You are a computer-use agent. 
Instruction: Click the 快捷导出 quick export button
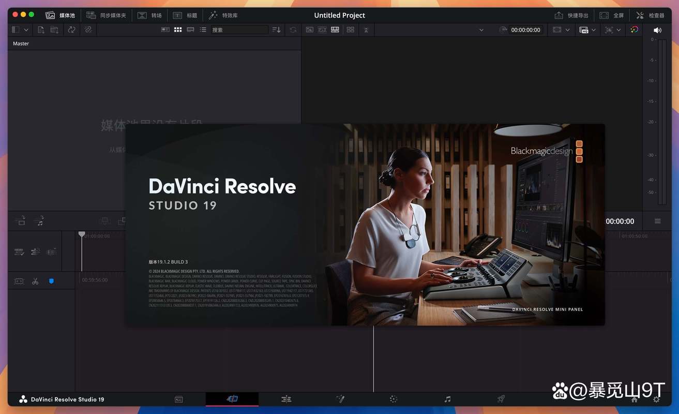[x=571, y=16]
